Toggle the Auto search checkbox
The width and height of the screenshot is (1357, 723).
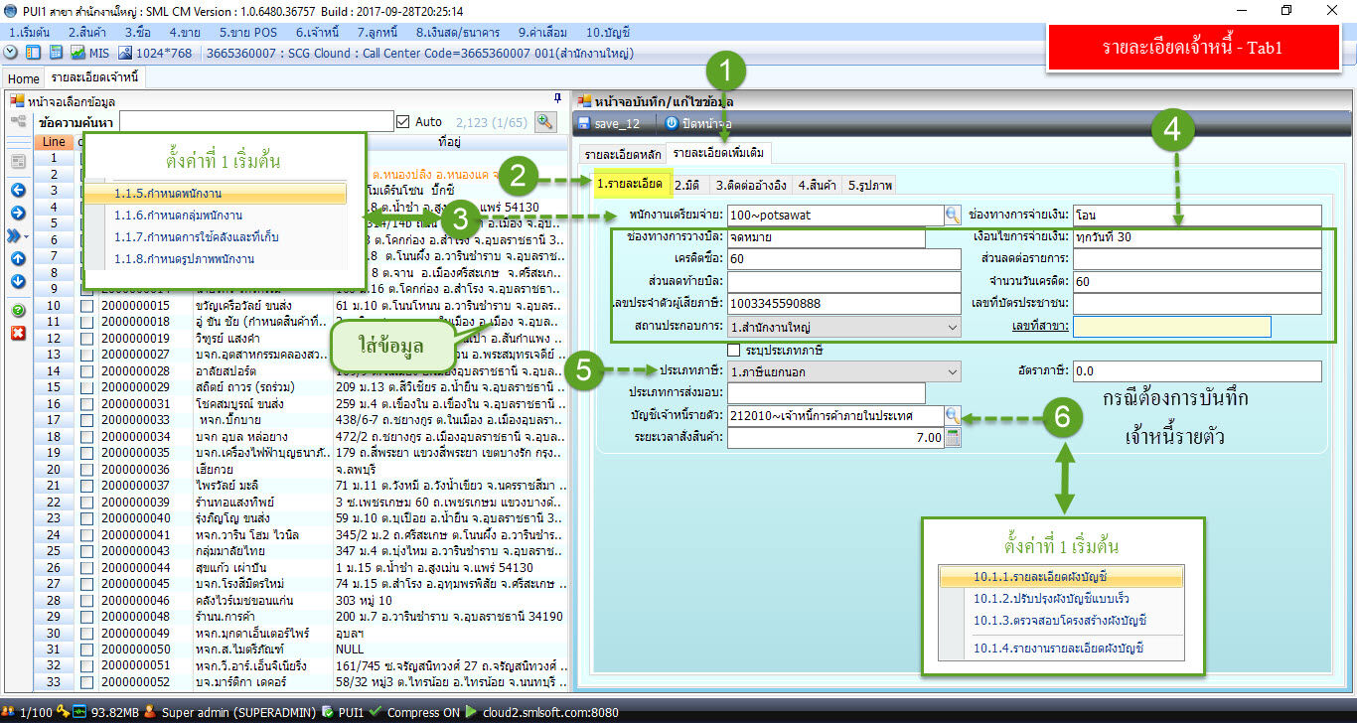pyautogui.click(x=402, y=121)
